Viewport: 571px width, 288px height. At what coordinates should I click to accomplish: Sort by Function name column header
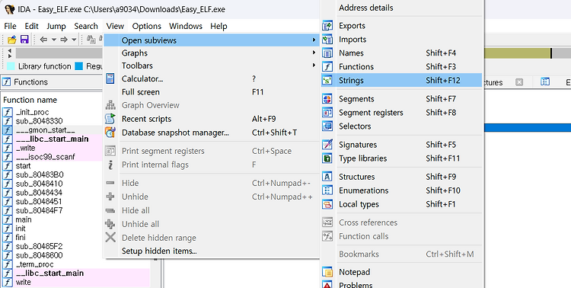[30, 100]
